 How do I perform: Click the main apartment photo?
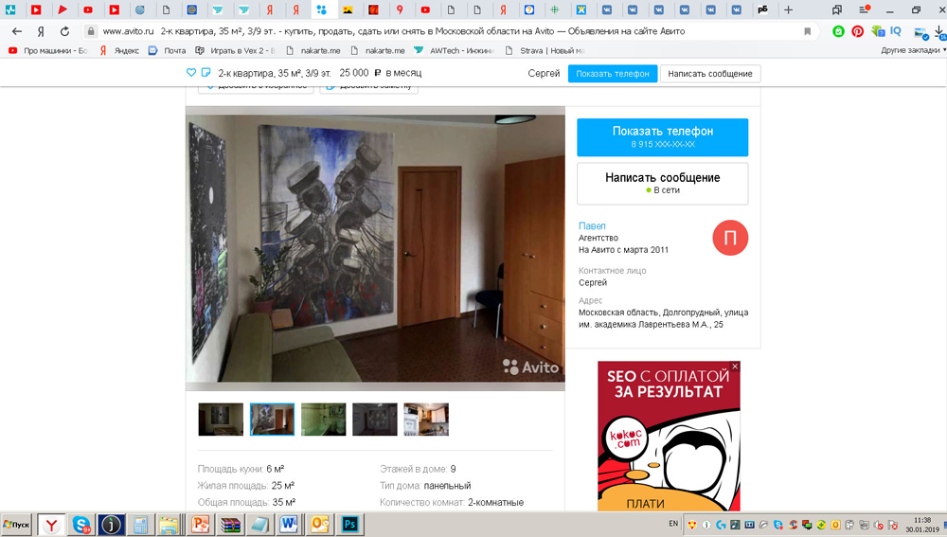[375, 248]
